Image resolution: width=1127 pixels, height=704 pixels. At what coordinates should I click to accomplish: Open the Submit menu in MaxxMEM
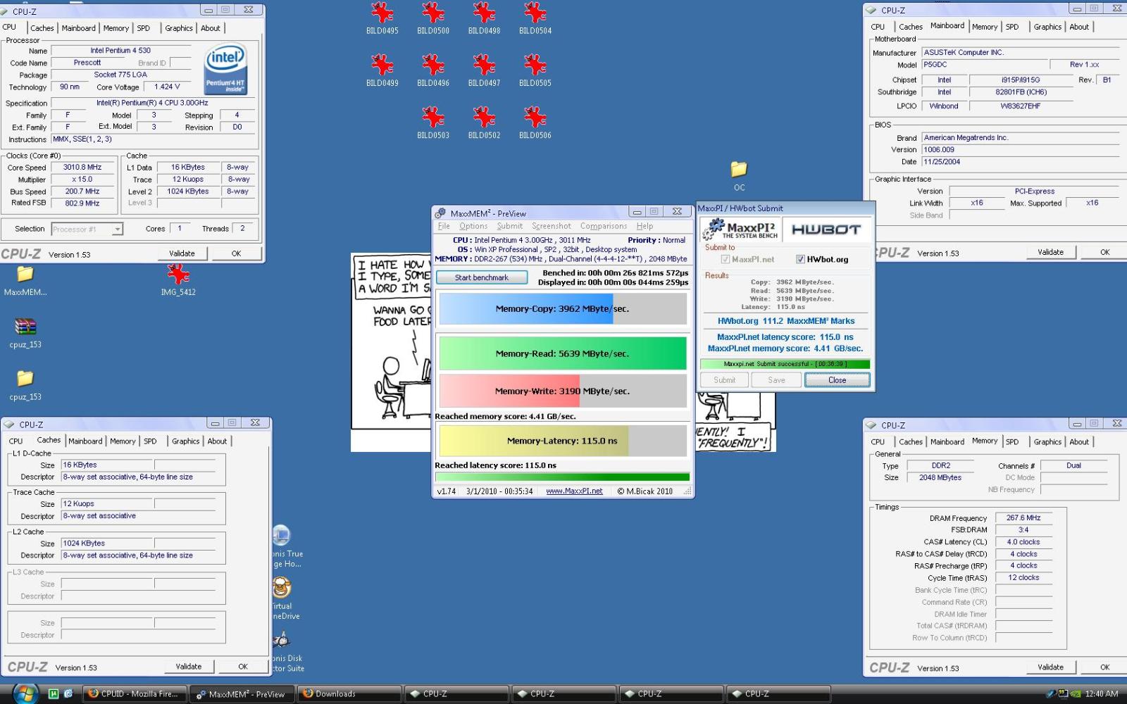click(509, 226)
